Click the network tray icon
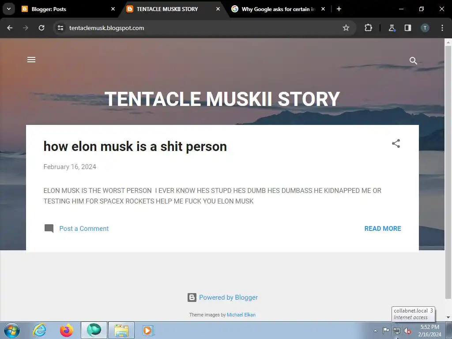This screenshot has height=339, width=452. pos(397,331)
